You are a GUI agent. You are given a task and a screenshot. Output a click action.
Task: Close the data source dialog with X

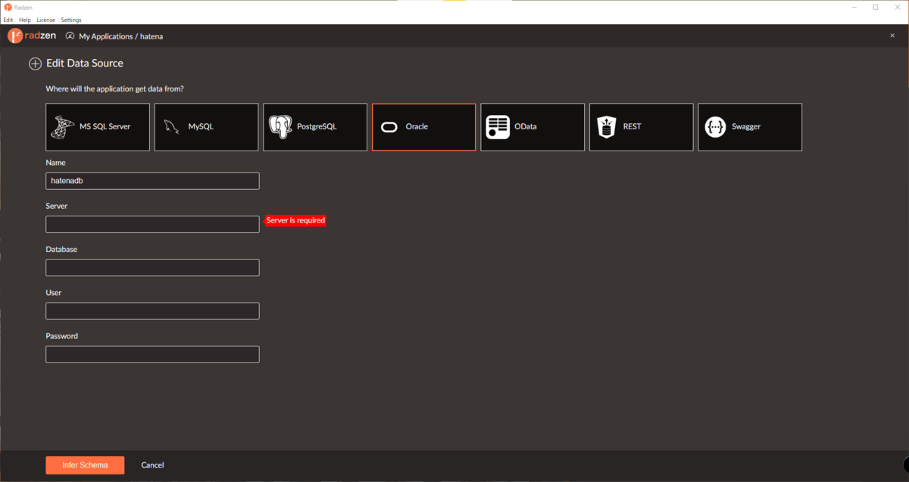pyautogui.click(x=892, y=36)
